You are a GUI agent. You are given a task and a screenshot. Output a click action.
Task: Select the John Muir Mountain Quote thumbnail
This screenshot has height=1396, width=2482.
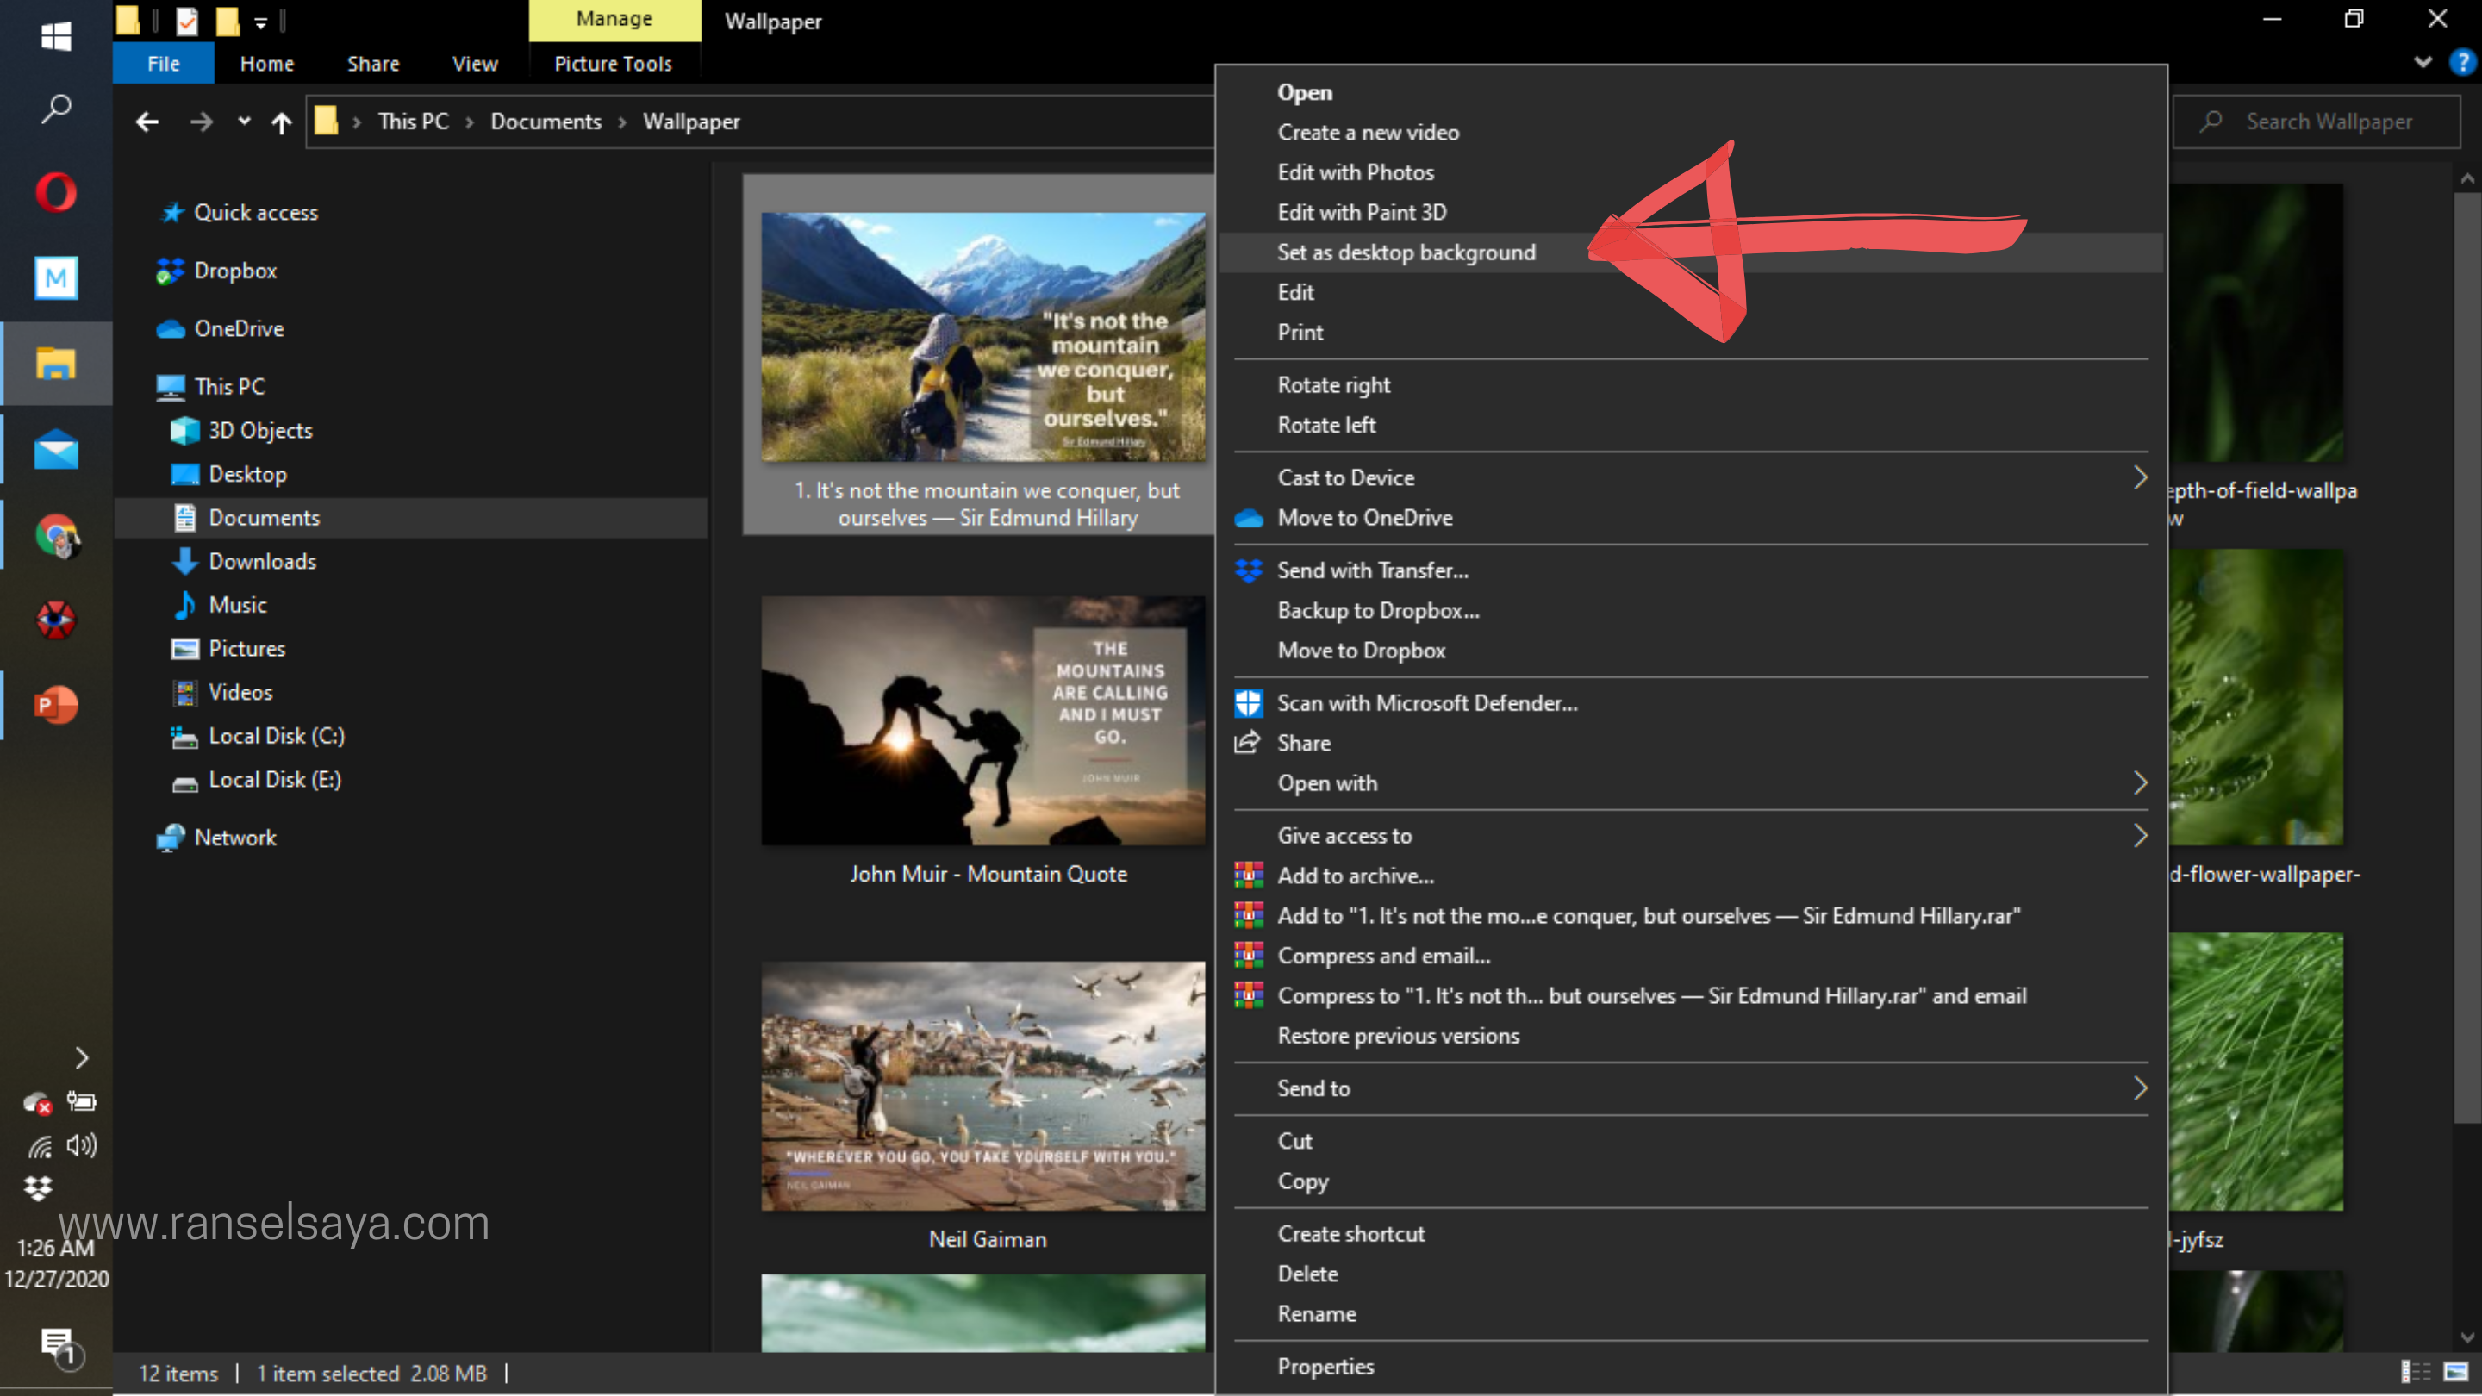pos(982,720)
